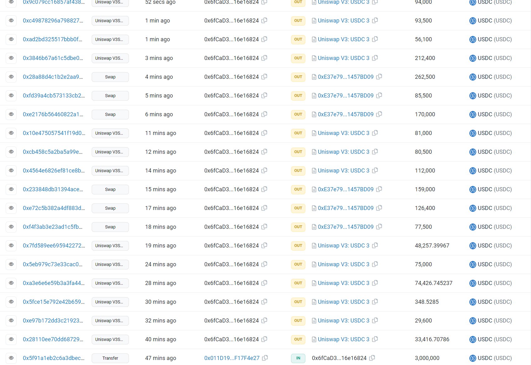Click USDC token logo in 29,600 row
Image resolution: width=531 pixels, height=365 pixels.
click(x=473, y=321)
